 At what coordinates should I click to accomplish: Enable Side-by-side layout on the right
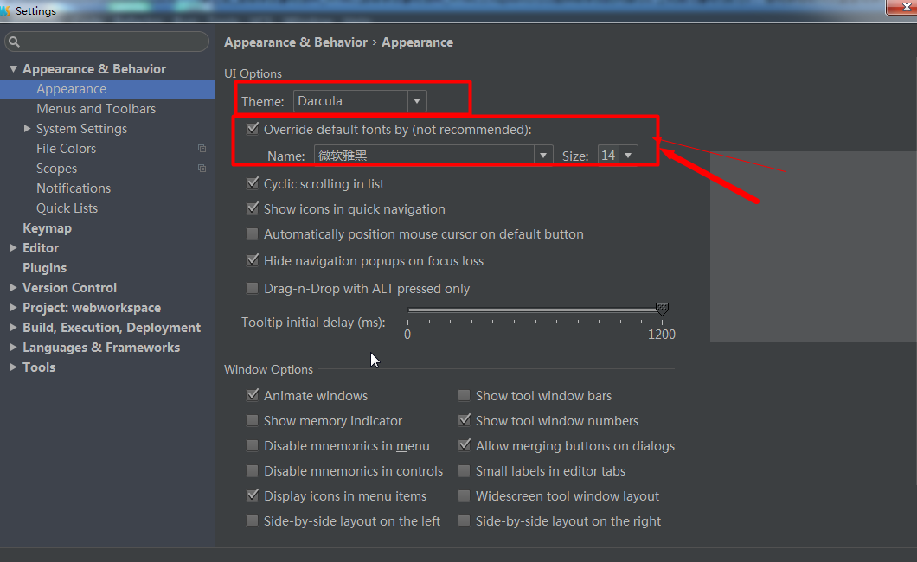pos(464,521)
